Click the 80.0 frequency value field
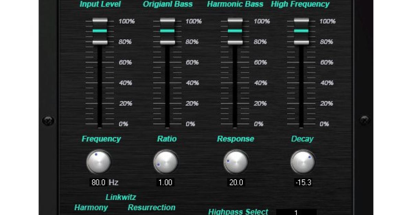Screen dimensions: 412x215 point(98,182)
